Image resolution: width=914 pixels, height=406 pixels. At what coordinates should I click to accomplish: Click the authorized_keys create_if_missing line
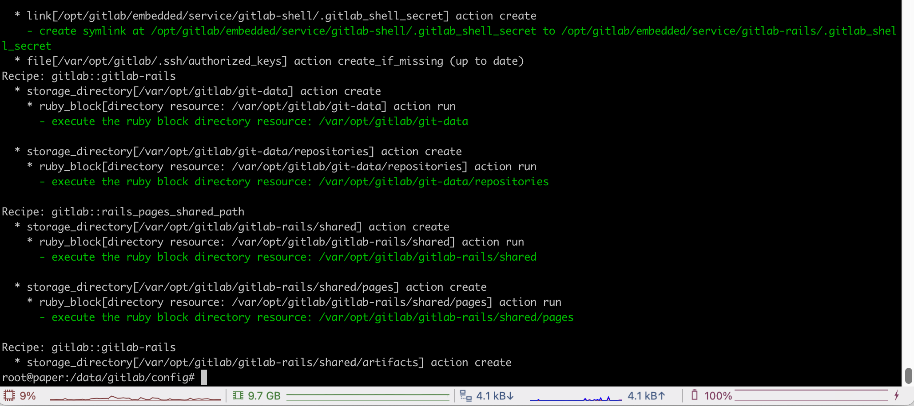(269, 61)
